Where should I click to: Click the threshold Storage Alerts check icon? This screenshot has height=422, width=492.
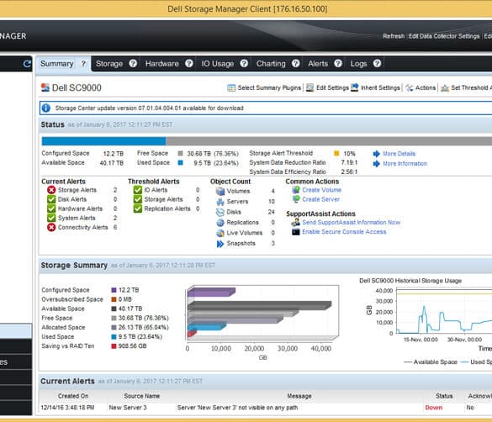138,199
